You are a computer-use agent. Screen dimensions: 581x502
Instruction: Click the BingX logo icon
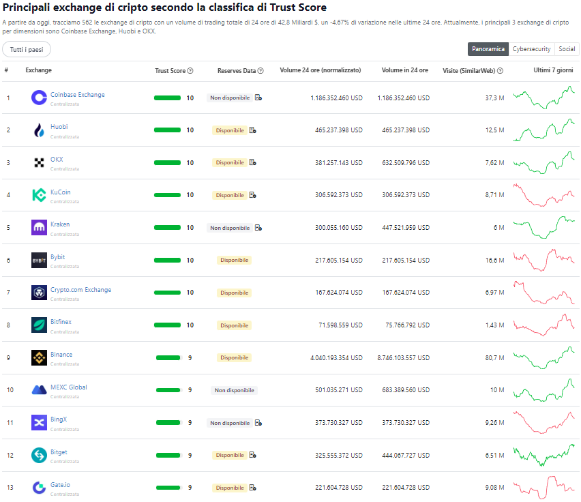point(39,422)
